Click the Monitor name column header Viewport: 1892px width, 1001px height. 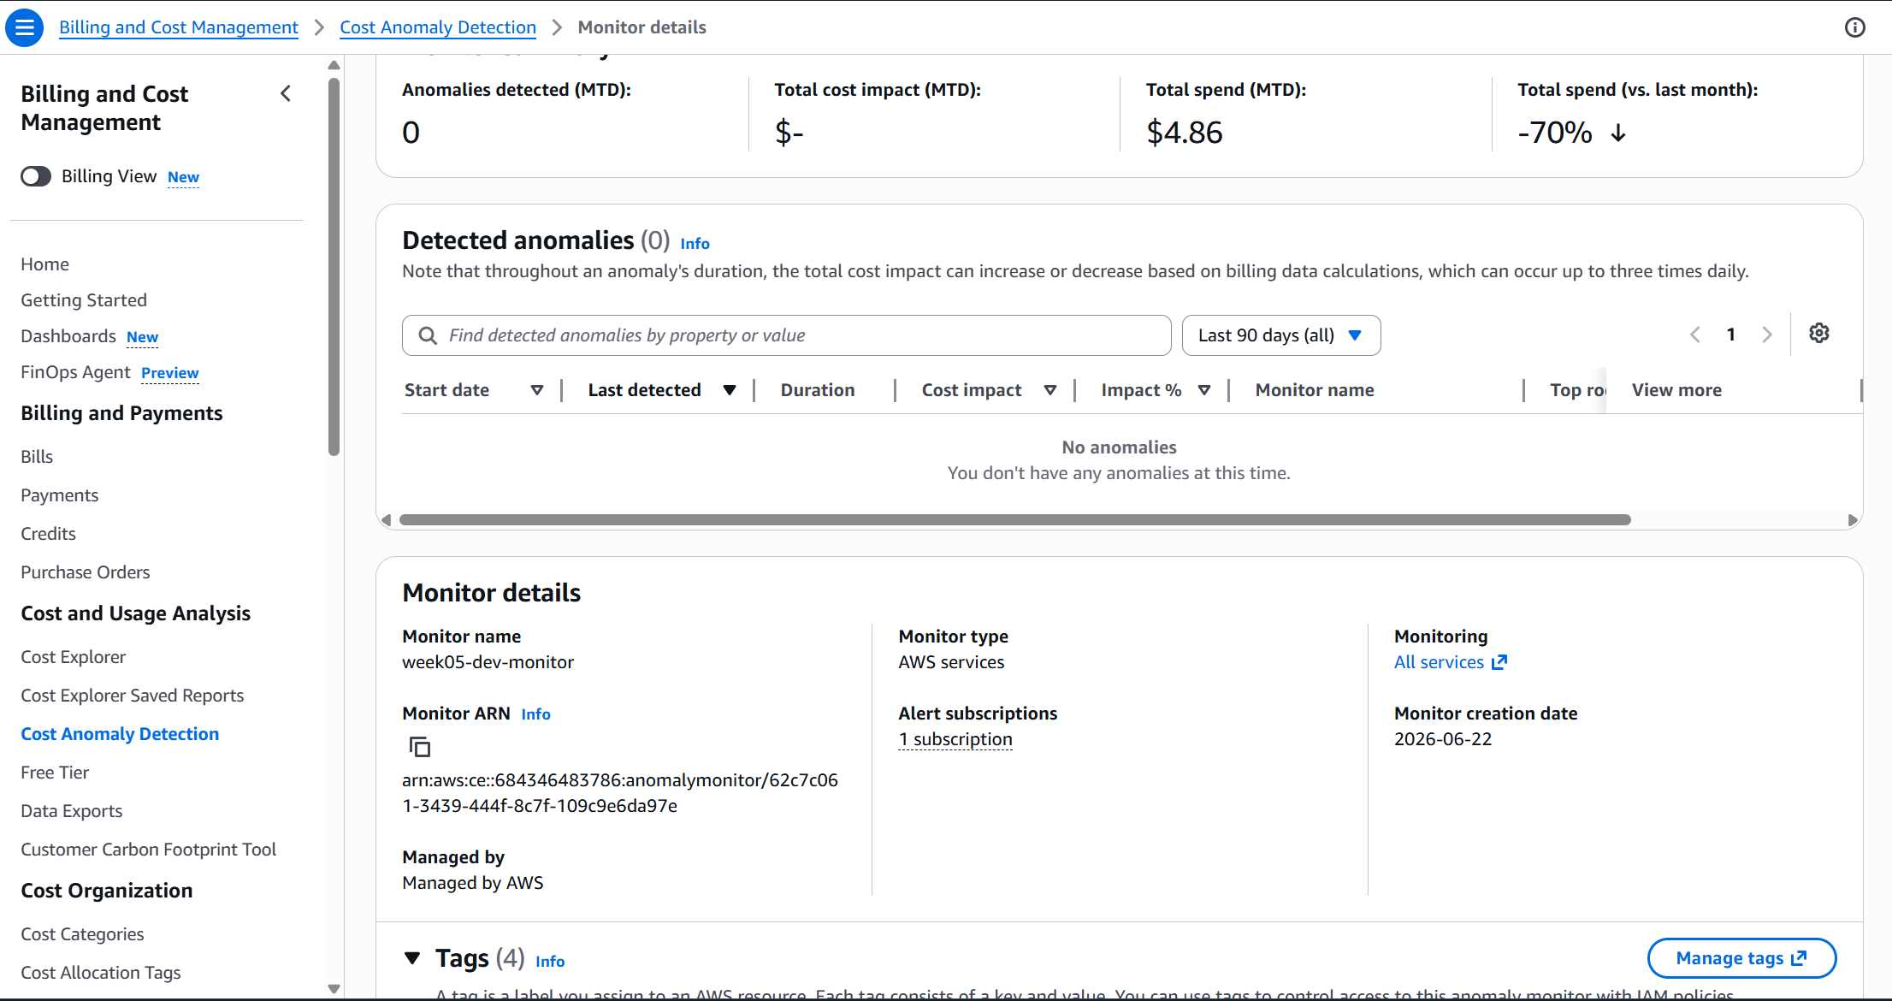[x=1315, y=390]
